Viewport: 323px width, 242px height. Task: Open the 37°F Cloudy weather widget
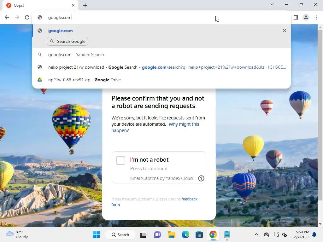click(x=17, y=234)
